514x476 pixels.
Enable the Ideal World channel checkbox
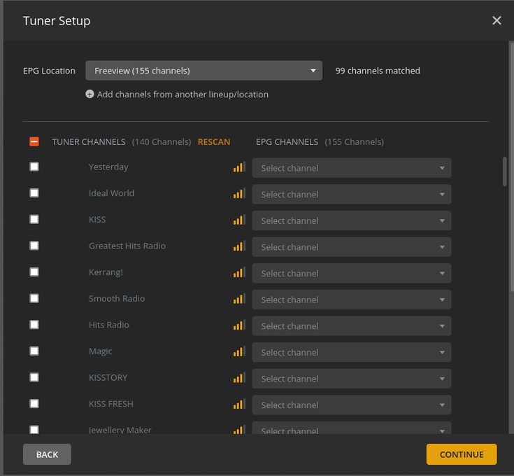pyautogui.click(x=34, y=193)
